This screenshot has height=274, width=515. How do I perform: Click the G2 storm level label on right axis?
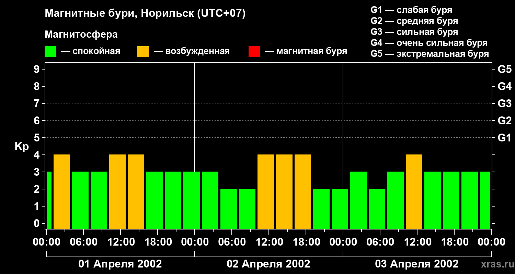504,121
